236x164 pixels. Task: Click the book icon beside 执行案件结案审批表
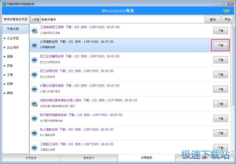(x=35, y=119)
